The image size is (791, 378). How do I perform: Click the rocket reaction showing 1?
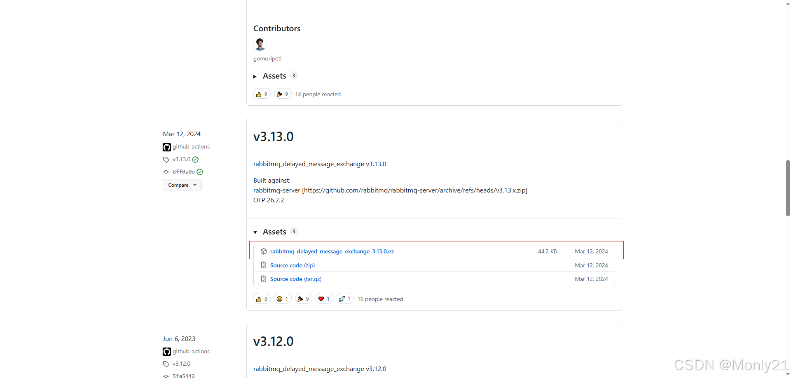click(345, 299)
